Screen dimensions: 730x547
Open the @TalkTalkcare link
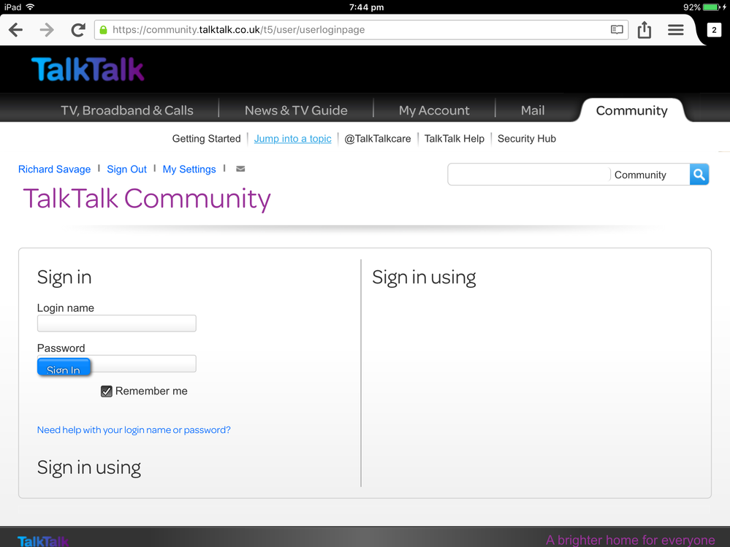tap(378, 139)
